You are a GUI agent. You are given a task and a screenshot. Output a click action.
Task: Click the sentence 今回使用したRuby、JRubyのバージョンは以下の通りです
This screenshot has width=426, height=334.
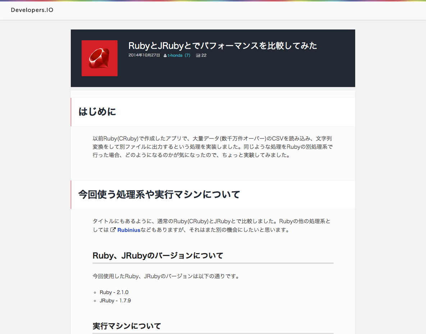tap(166, 276)
